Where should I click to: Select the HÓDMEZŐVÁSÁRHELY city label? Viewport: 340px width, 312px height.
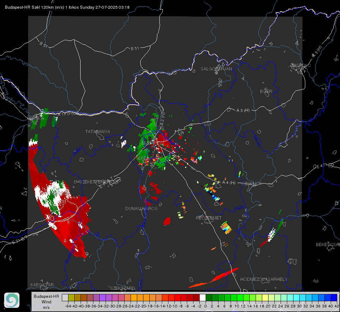264,279
